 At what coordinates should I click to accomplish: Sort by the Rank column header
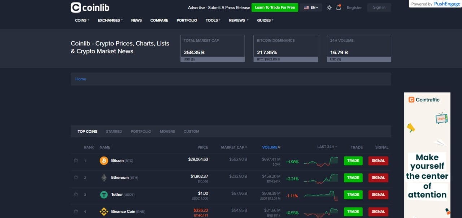89,147
